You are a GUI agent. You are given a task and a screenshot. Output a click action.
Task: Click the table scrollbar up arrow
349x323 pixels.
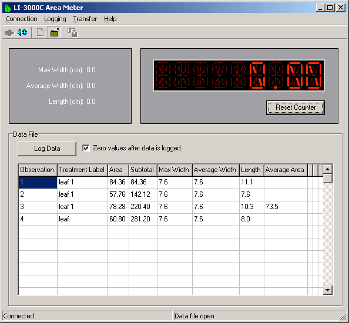pos(327,169)
